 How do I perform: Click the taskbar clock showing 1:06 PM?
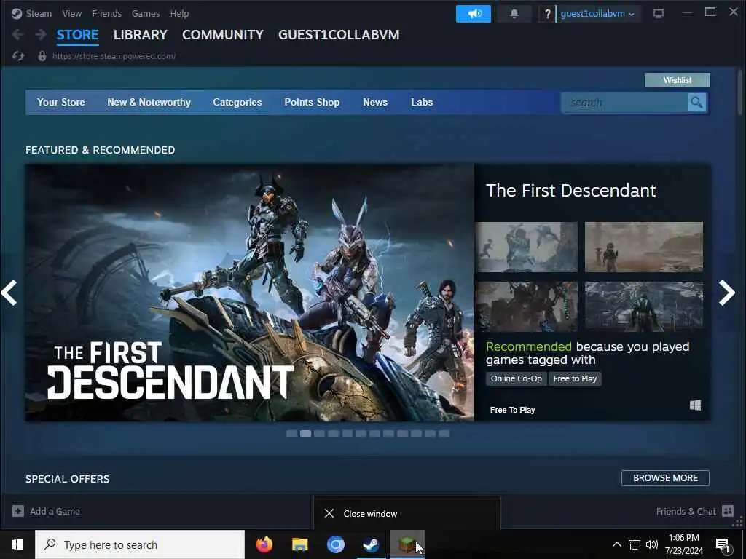click(683, 544)
